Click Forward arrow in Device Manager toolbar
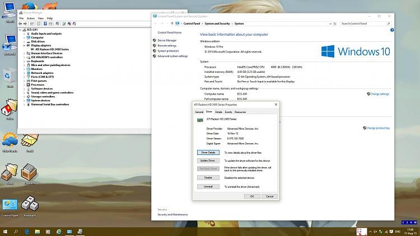This screenshot has width=420, height=236. 25,24
